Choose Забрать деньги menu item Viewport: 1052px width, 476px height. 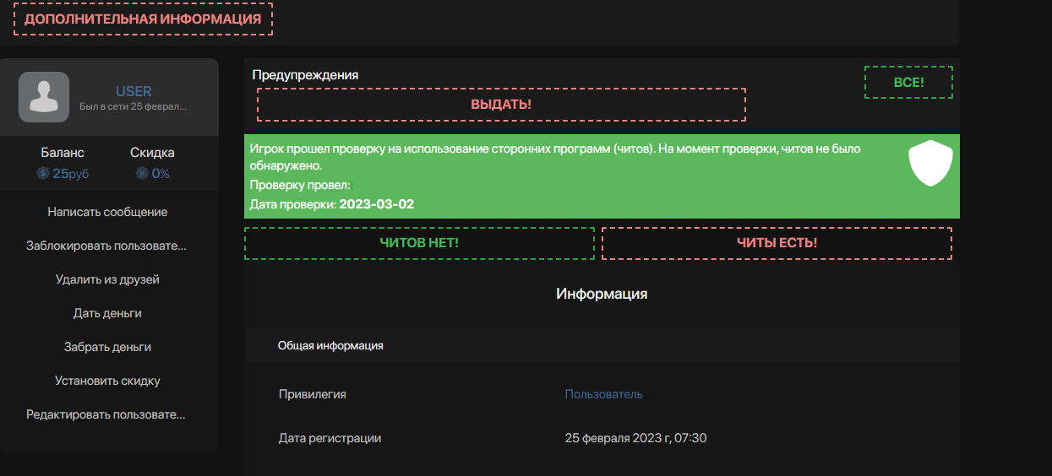pos(107,347)
